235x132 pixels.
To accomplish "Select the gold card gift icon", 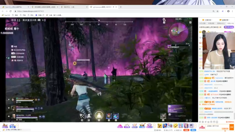I will point(175,126).
